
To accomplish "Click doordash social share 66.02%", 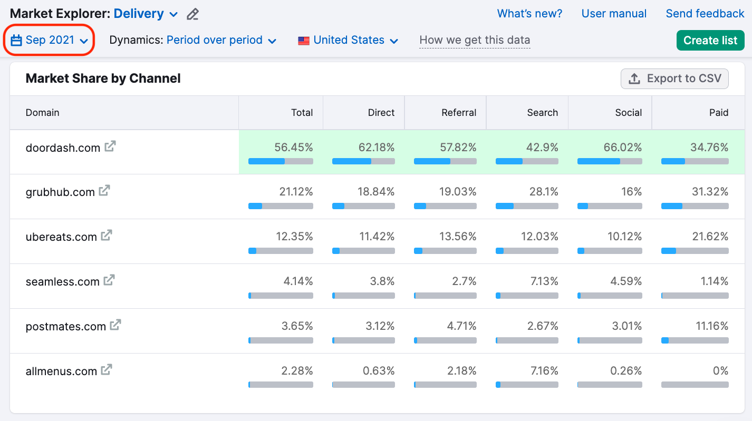I will pos(623,147).
